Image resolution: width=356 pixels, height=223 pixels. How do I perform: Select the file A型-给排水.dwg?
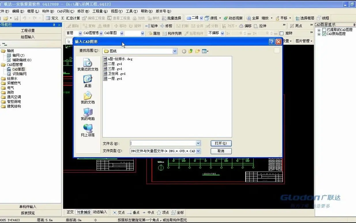118,59
